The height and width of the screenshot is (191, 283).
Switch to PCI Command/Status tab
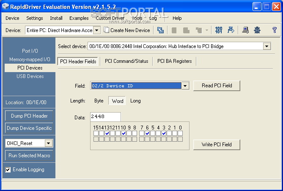[126, 61]
